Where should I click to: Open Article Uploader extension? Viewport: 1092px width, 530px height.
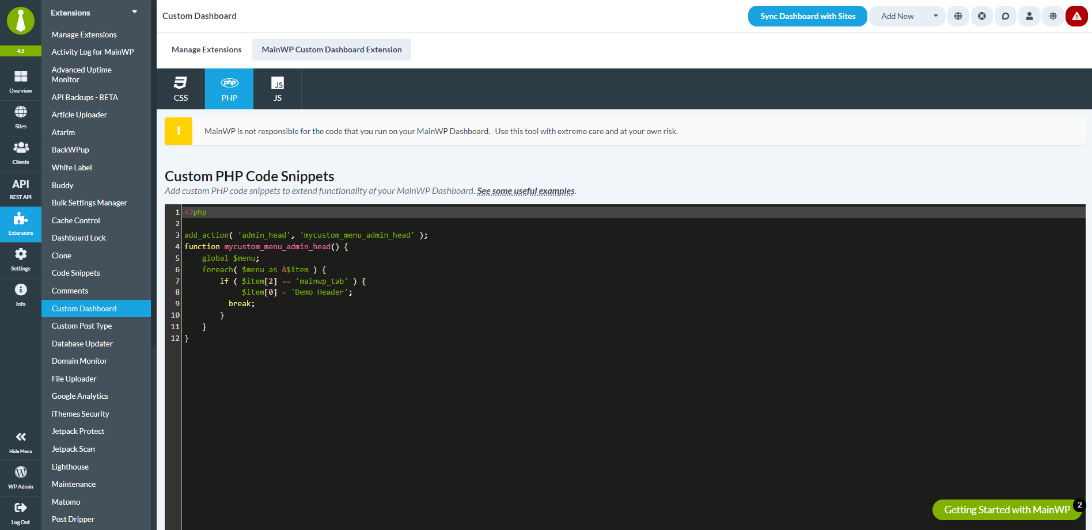tap(79, 115)
